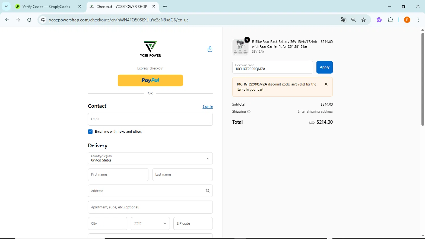Click the First name field
Viewport: 425px width, 239px height.
pyautogui.click(x=118, y=175)
